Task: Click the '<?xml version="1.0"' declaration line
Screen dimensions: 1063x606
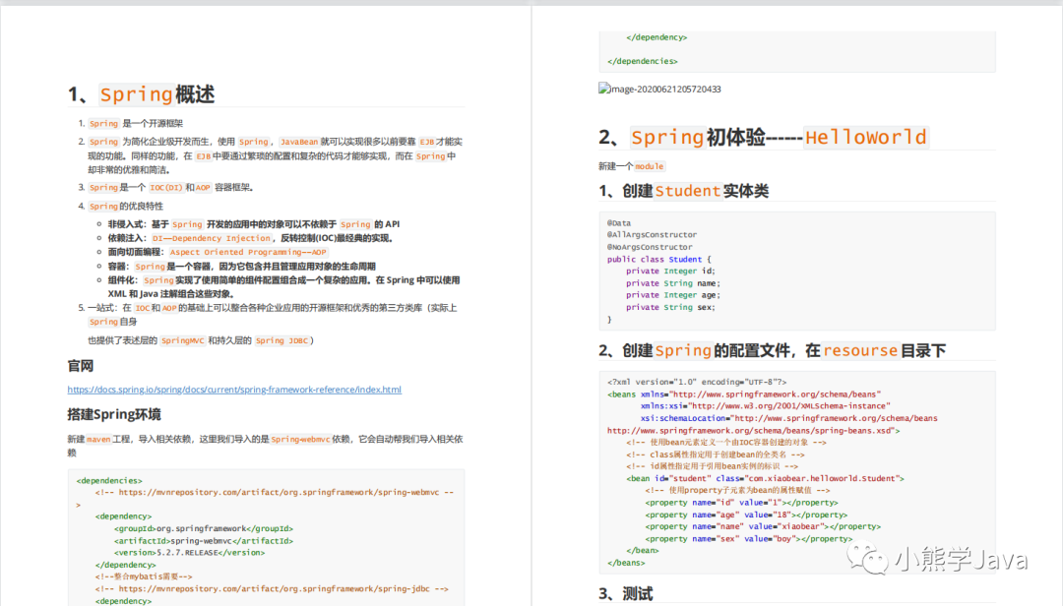Action: [x=697, y=382]
